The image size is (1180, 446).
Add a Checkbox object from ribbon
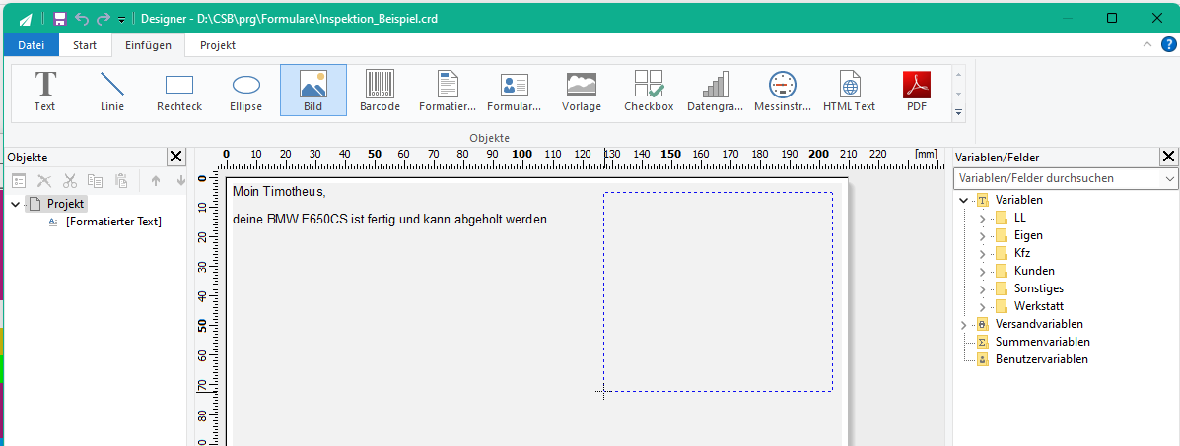[x=649, y=91]
